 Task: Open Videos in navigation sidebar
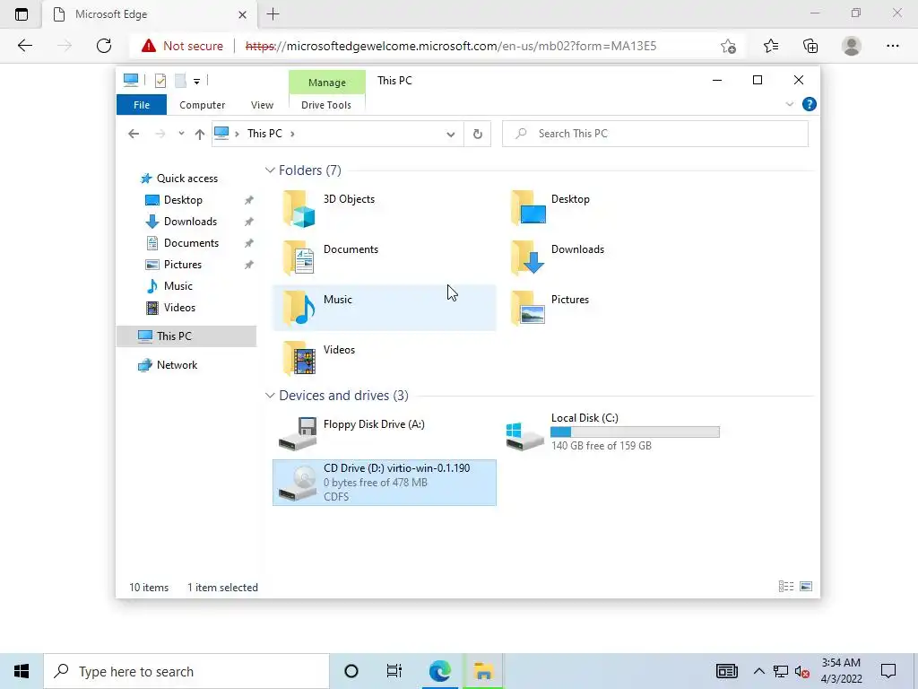click(x=179, y=308)
